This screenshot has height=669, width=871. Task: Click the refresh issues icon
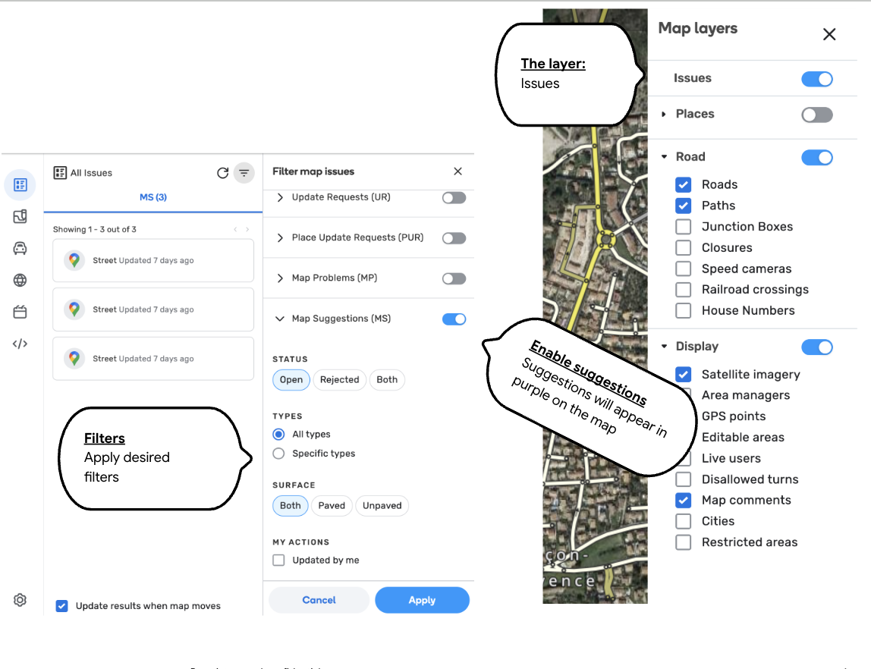tap(222, 173)
